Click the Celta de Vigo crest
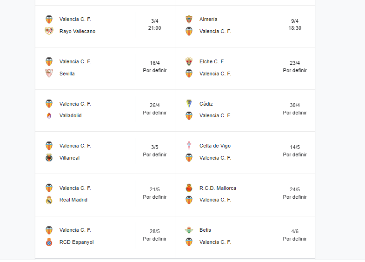The width and height of the screenshot is (365, 262). (x=189, y=146)
